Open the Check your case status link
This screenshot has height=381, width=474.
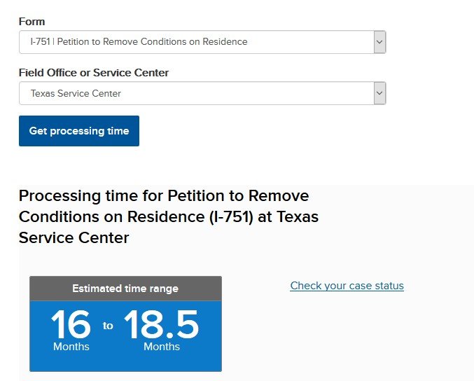347,286
